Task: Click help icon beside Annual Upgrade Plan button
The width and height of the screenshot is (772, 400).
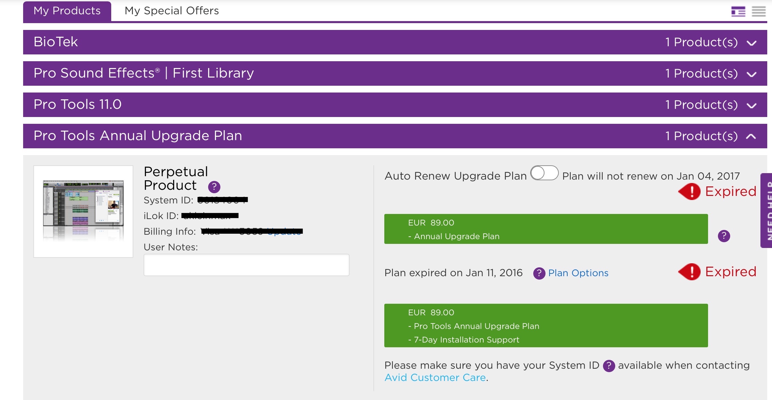Action: pyautogui.click(x=724, y=236)
